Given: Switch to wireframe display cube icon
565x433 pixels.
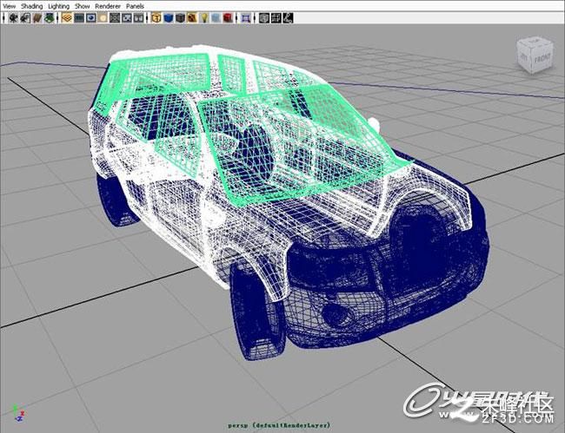Looking at the screenshot, I should (156, 17).
